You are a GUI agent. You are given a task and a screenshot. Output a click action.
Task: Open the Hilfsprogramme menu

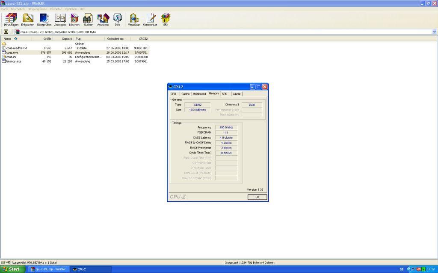pyautogui.click(x=37, y=9)
